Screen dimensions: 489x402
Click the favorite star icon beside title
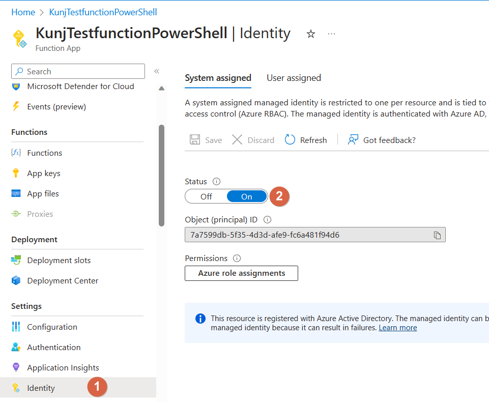(x=311, y=34)
